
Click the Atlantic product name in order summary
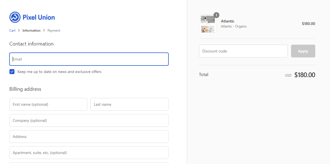228,21
